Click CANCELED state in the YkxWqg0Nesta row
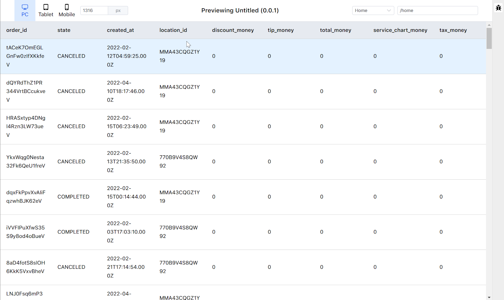Screen dimensions: 504x300 click(x=71, y=162)
